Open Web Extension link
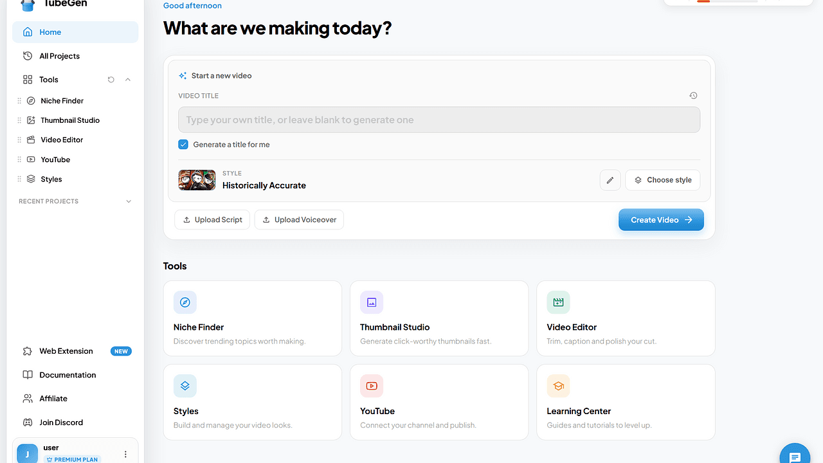The height and width of the screenshot is (463, 823). click(66, 351)
